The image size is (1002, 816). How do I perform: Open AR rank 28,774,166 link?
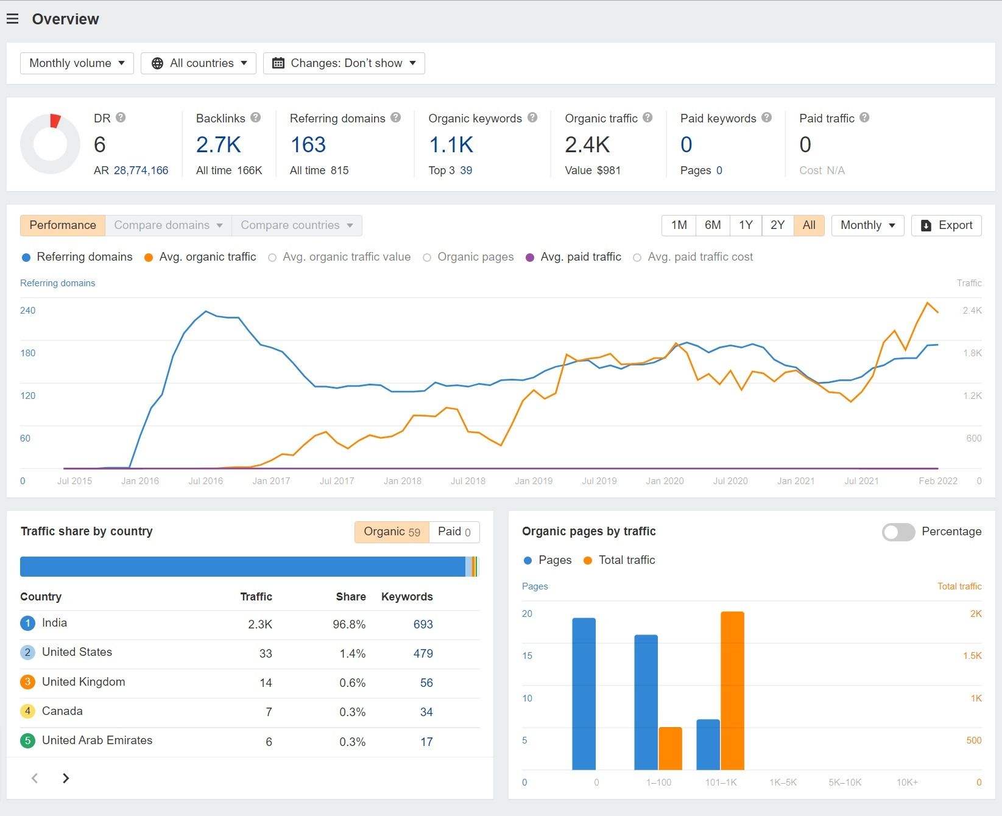(x=141, y=171)
